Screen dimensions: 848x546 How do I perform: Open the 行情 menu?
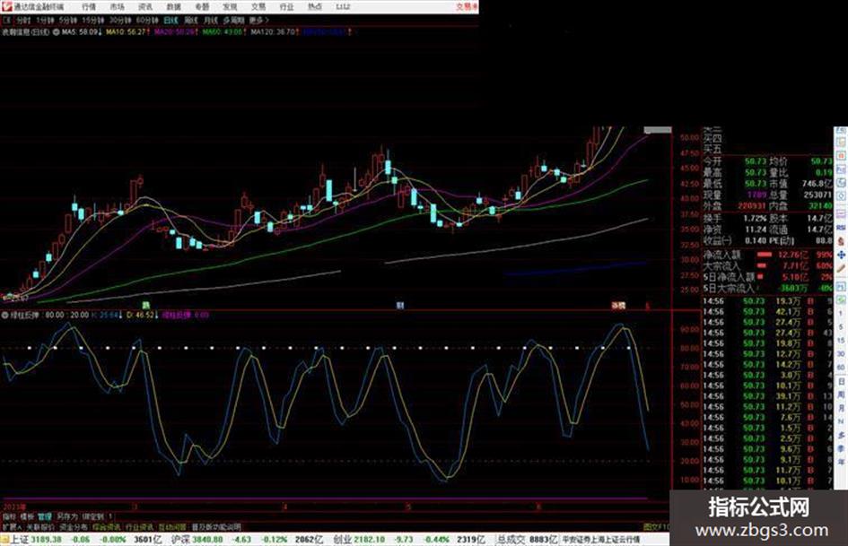pos(89,7)
